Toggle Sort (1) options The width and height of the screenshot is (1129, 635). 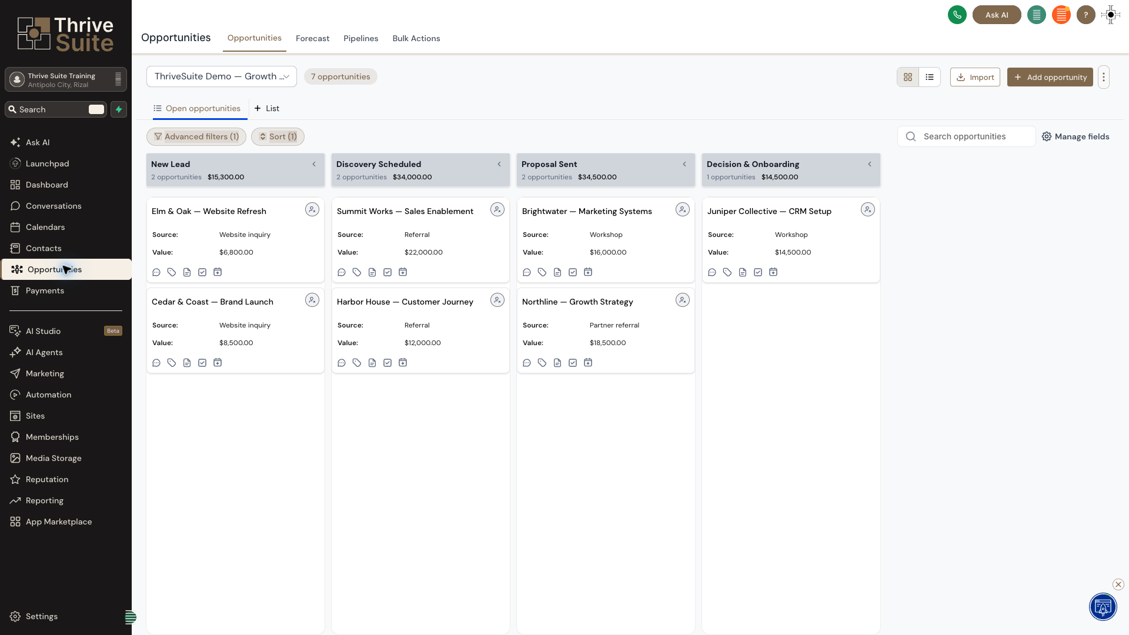(278, 136)
